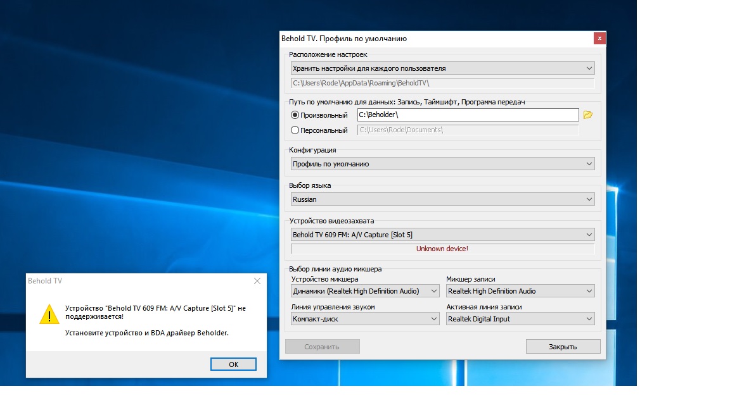Click the "Путь по умолчанию для данных" group label
The width and height of the screenshot is (730, 410).
[x=407, y=102]
